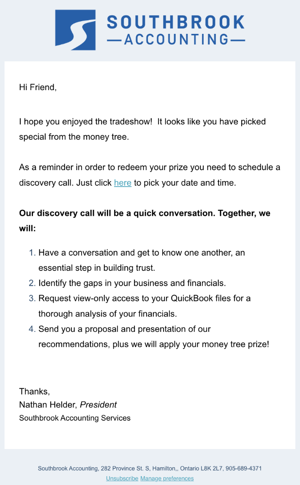Image resolution: width=300 pixels, height=485 pixels.
Task: Open the 'here' scheduling link
Action: click(x=123, y=183)
